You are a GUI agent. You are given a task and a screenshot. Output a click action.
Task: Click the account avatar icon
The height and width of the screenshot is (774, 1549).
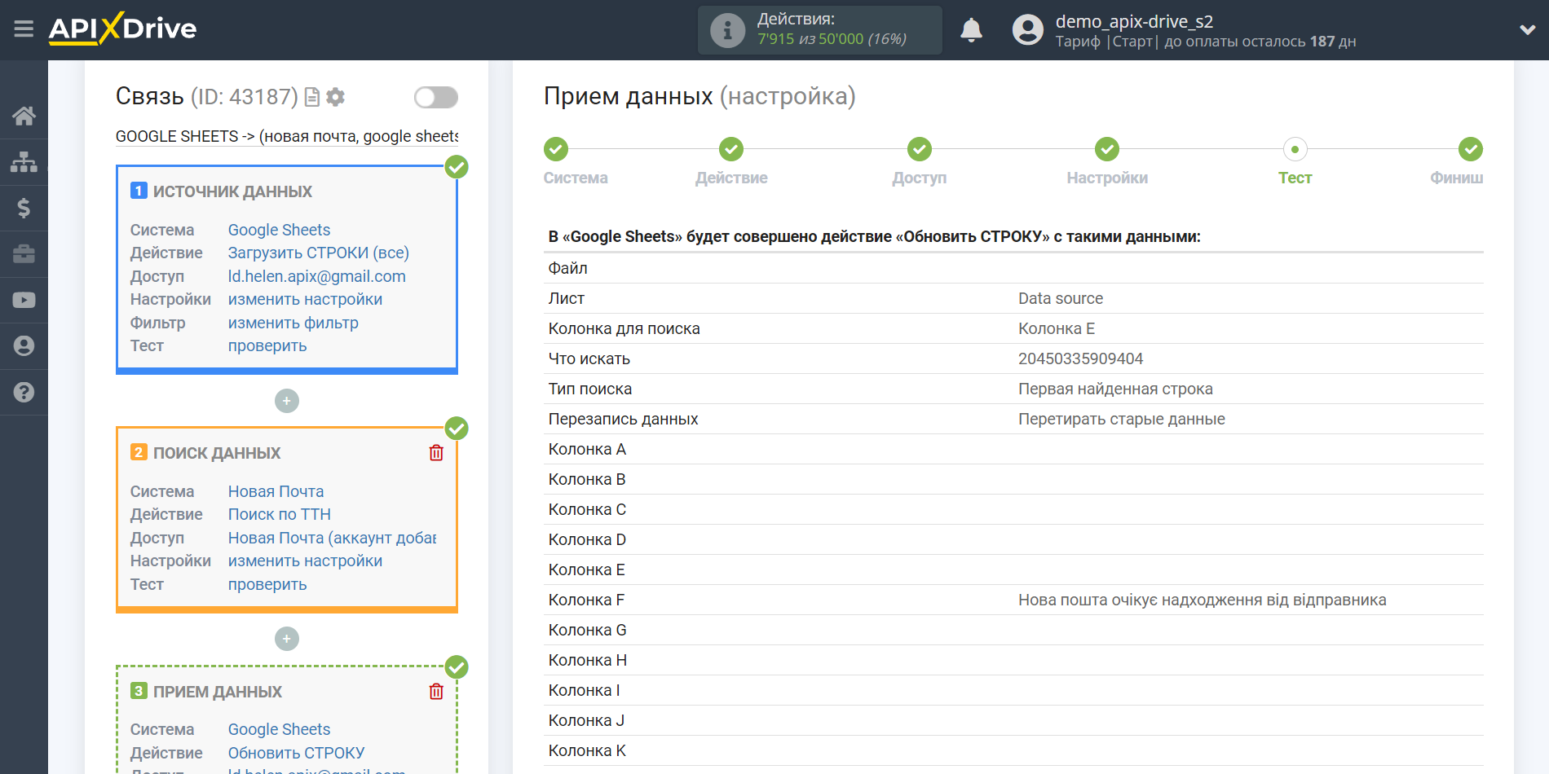[1027, 30]
